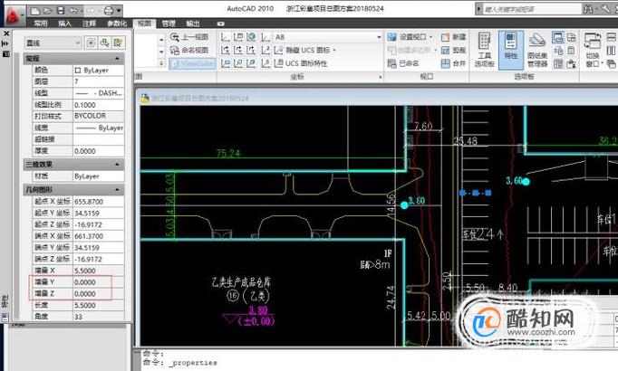Click the 设置视口 viewport configuration button

pyautogui.click(x=410, y=37)
